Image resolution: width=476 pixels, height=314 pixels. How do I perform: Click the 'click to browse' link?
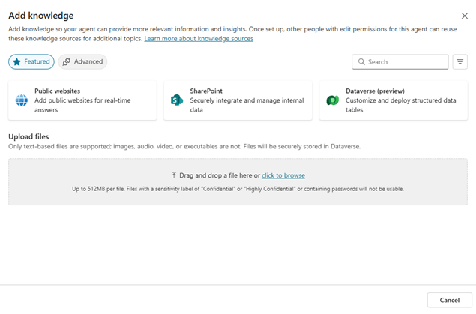point(283,175)
